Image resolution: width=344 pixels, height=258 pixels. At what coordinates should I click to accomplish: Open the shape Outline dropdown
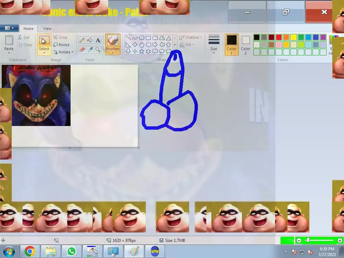(x=190, y=37)
